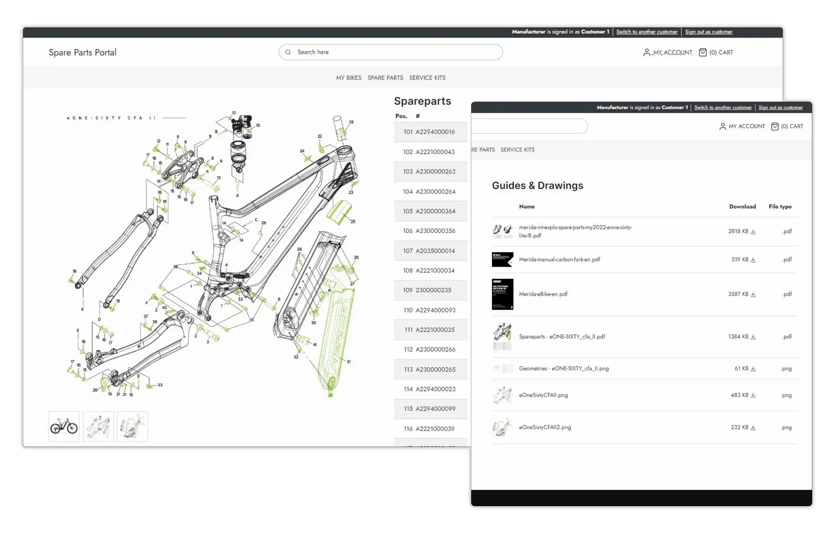Go to Spare Parts Portal home logo

pyautogui.click(x=83, y=53)
